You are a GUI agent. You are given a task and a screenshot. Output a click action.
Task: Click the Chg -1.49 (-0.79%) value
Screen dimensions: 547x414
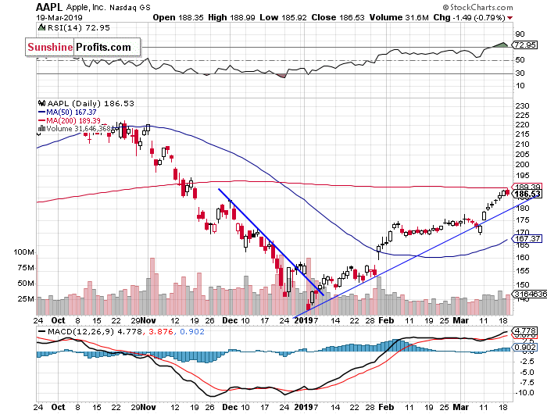[x=469, y=17]
